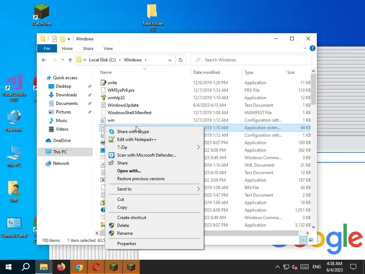Screen dimensions: 365x274
Task: Choose Cut from context menu
Action: pyautogui.click(x=155, y=199)
